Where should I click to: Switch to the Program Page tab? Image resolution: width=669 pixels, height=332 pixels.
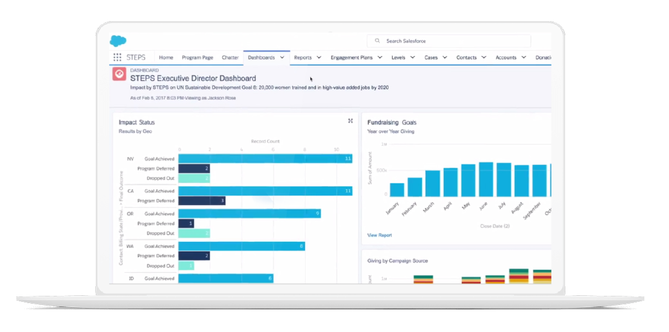(x=198, y=58)
